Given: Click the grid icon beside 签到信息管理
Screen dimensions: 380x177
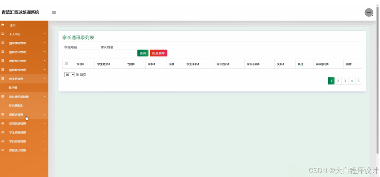Looking at the screenshot, I should click(x=3, y=123).
